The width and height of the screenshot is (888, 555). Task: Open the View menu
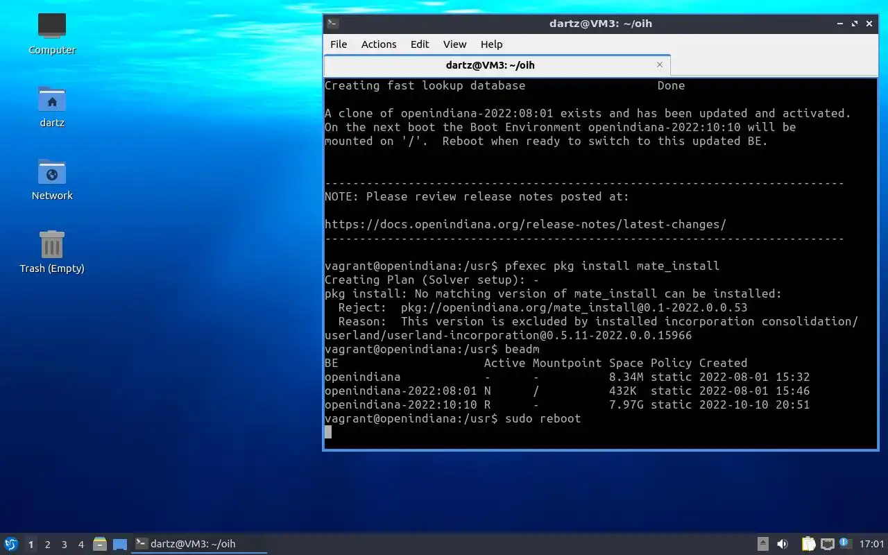click(454, 44)
